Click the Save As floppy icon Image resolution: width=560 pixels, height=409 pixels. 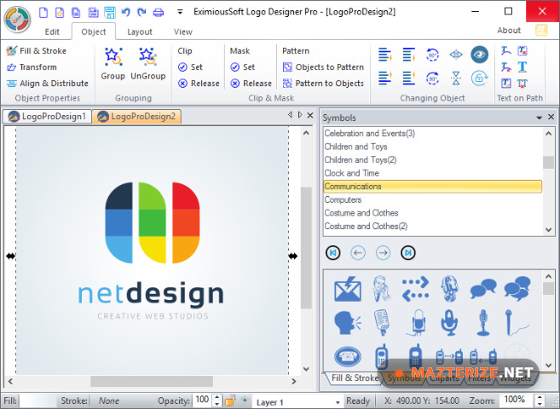[110, 13]
